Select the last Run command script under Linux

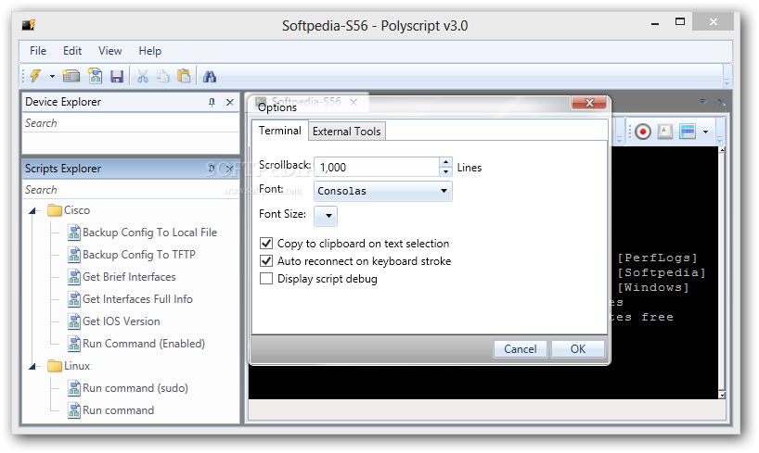[118, 410]
